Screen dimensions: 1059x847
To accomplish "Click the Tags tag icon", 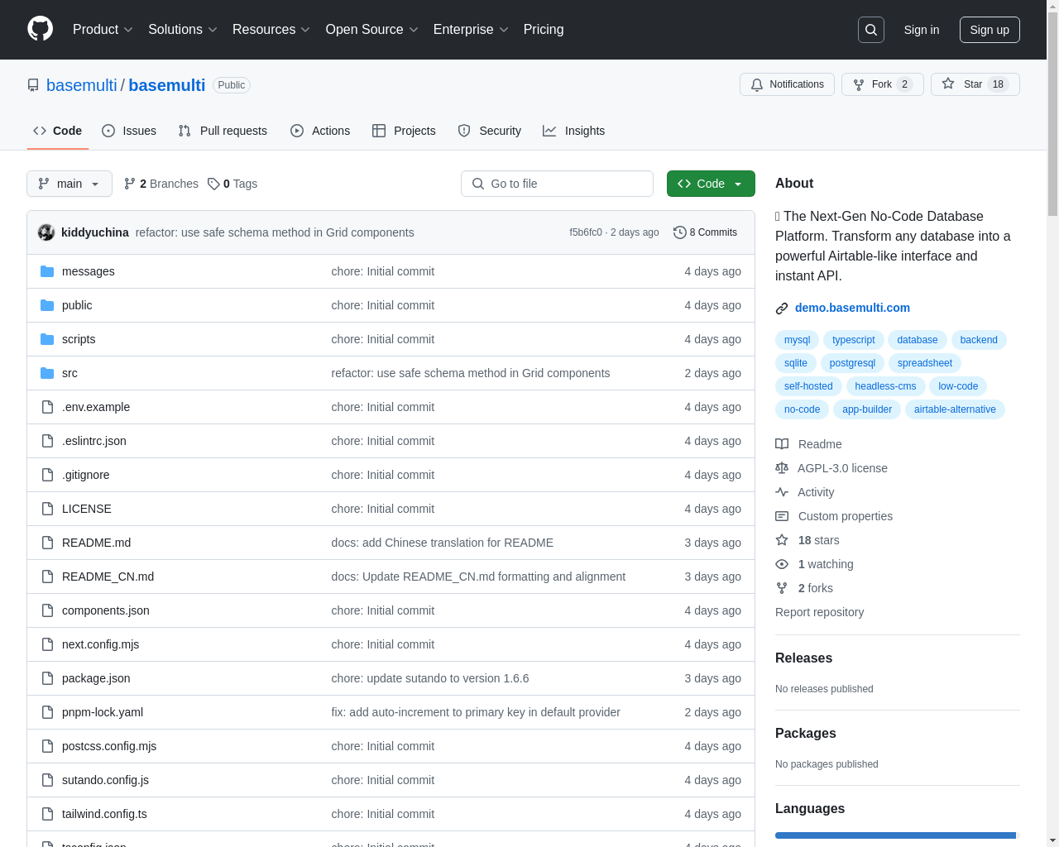I will pyautogui.click(x=213, y=184).
